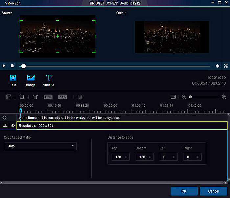Click the 01:23:20 timeline ruler mark

coord(167,105)
